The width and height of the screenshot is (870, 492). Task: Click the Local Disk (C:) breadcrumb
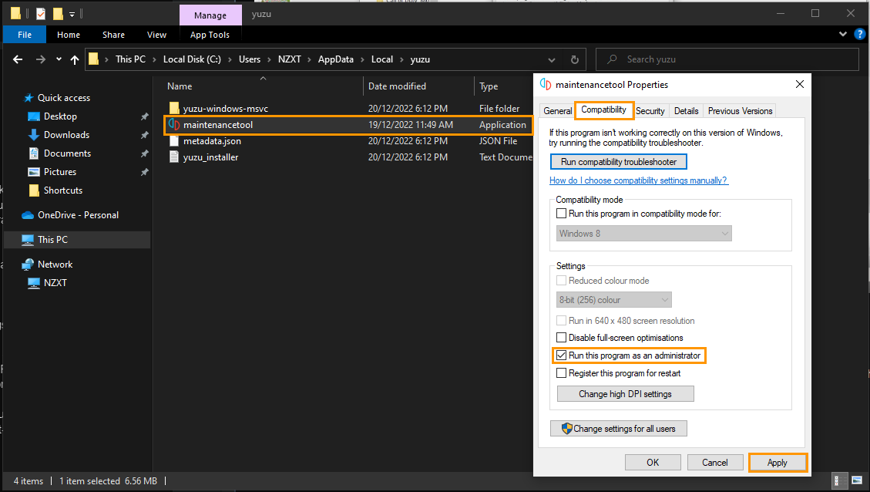pos(192,59)
